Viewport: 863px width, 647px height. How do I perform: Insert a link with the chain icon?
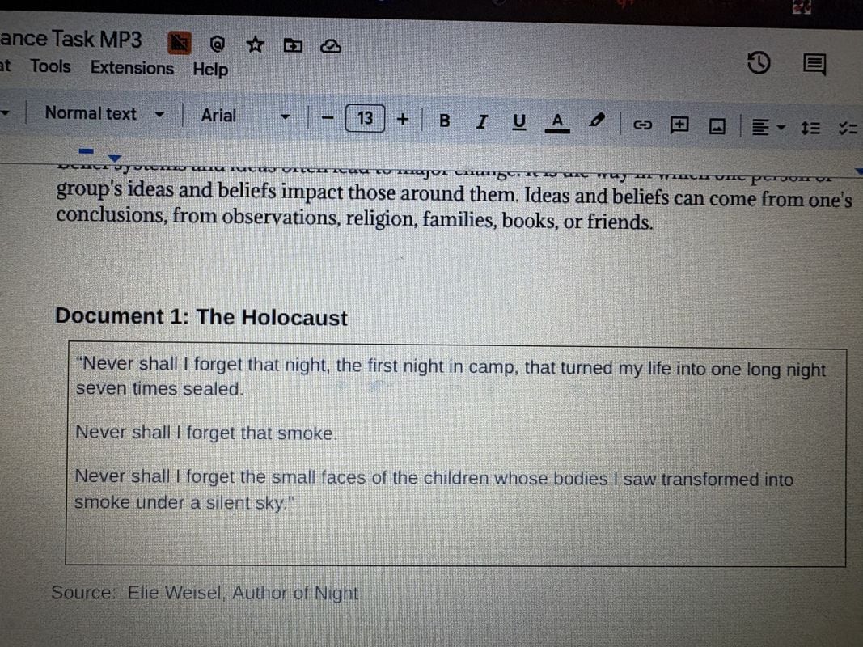[642, 125]
